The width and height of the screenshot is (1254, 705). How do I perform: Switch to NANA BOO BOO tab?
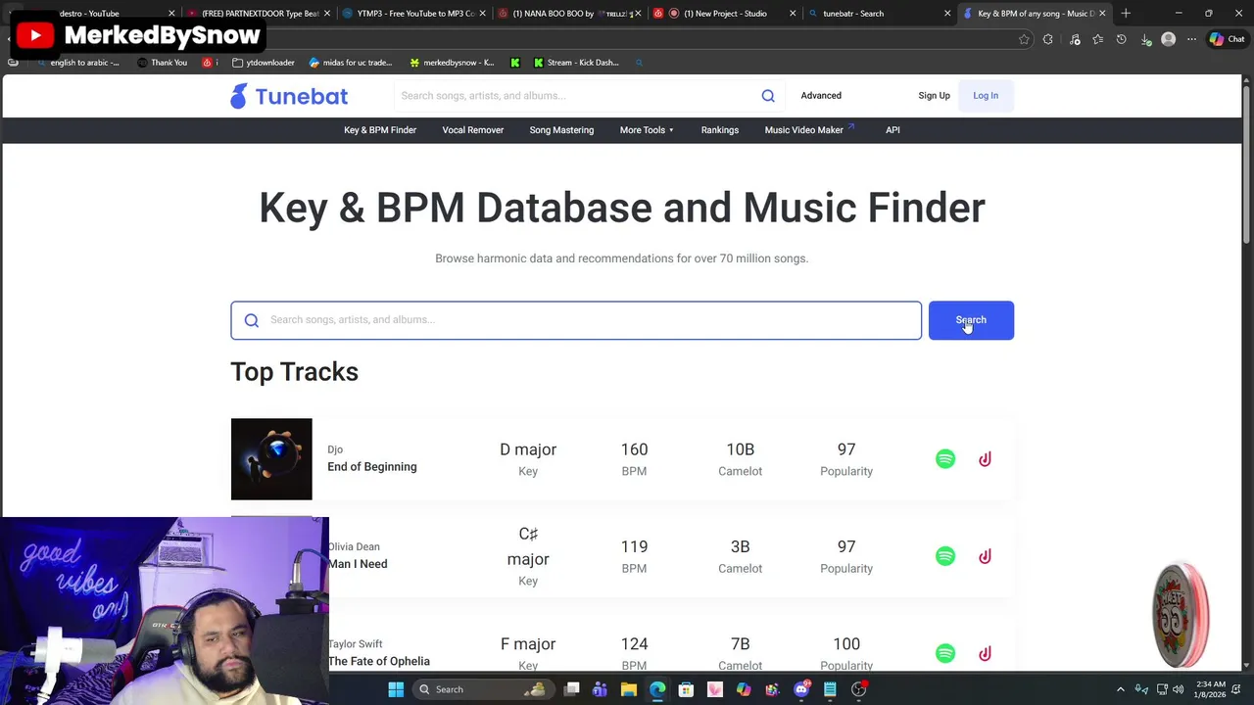click(569, 13)
